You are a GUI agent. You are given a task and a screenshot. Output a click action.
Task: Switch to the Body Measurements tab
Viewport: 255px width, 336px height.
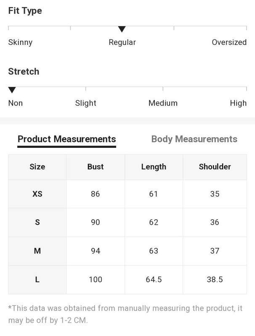pos(194,139)
